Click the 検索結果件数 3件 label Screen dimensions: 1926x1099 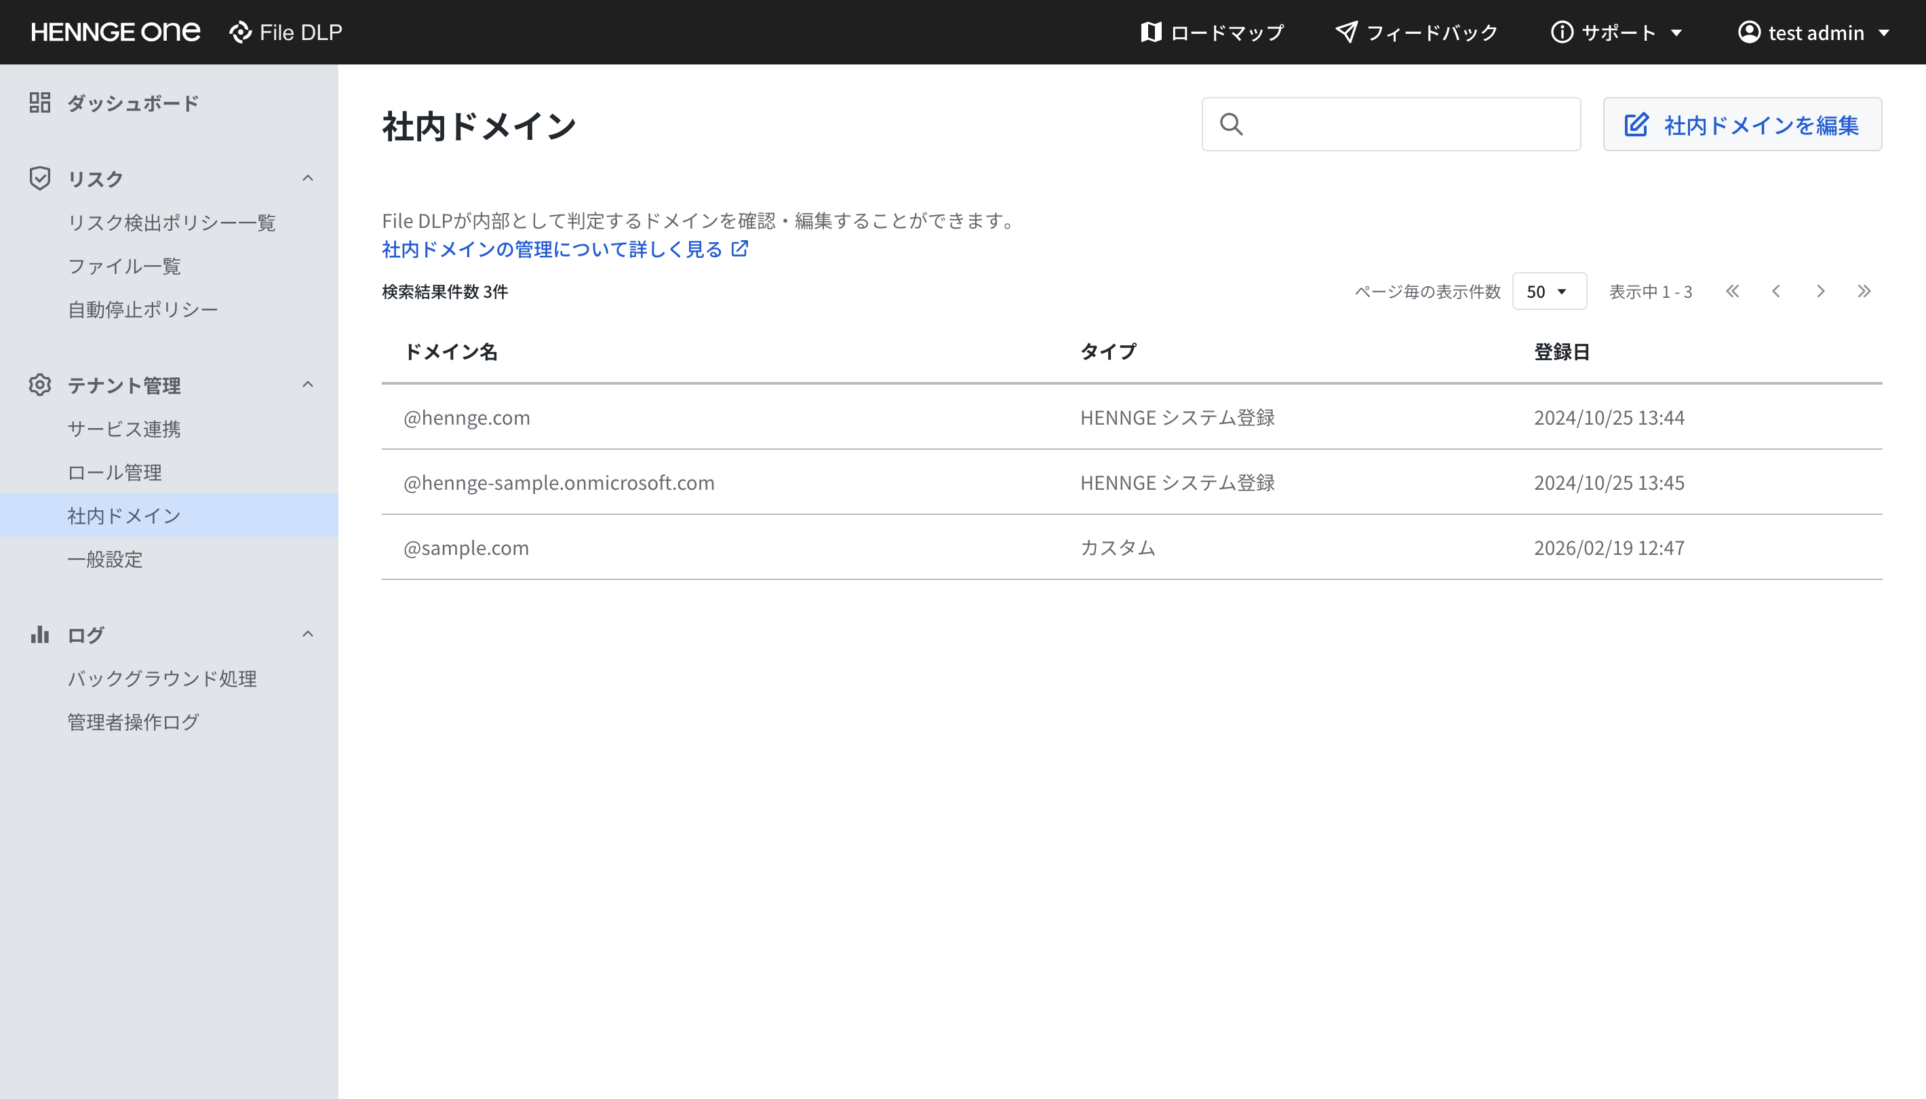pos(445,291)
